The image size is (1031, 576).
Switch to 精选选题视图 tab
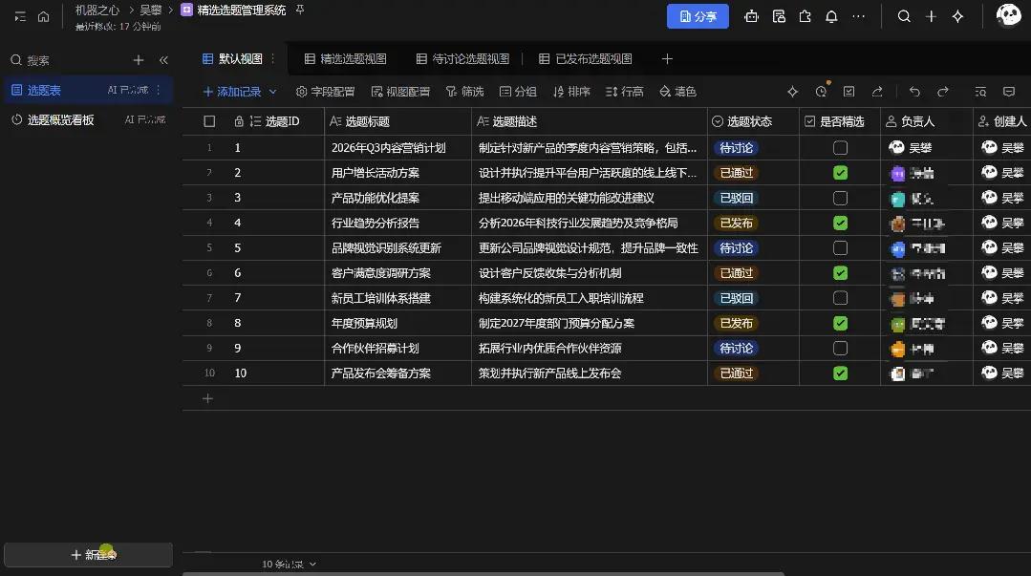click(346, 59)
